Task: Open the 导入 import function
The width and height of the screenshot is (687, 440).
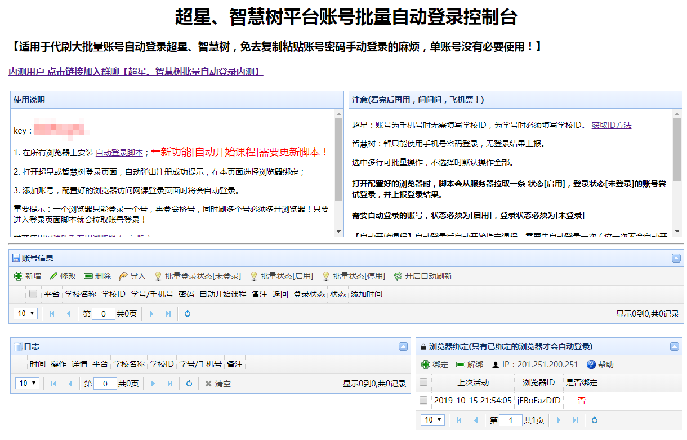Action: pyautogui.click(x=132, y=276)
